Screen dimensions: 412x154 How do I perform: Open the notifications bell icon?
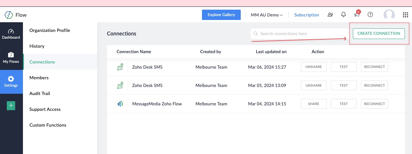(x=343, y=14)
